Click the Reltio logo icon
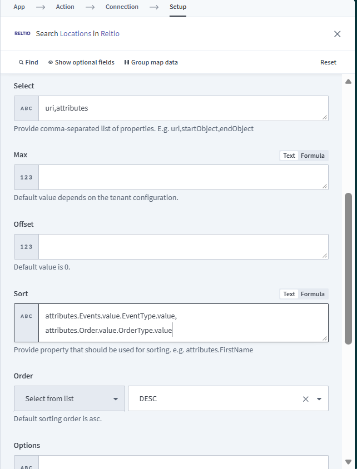 point(23,34)
